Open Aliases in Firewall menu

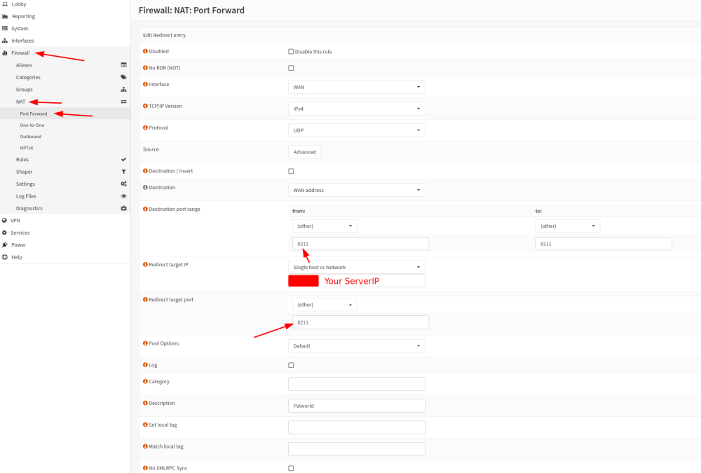24,65
